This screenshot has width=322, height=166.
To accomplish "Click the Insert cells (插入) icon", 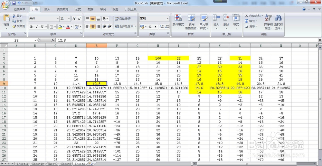I will click(216, 18).
